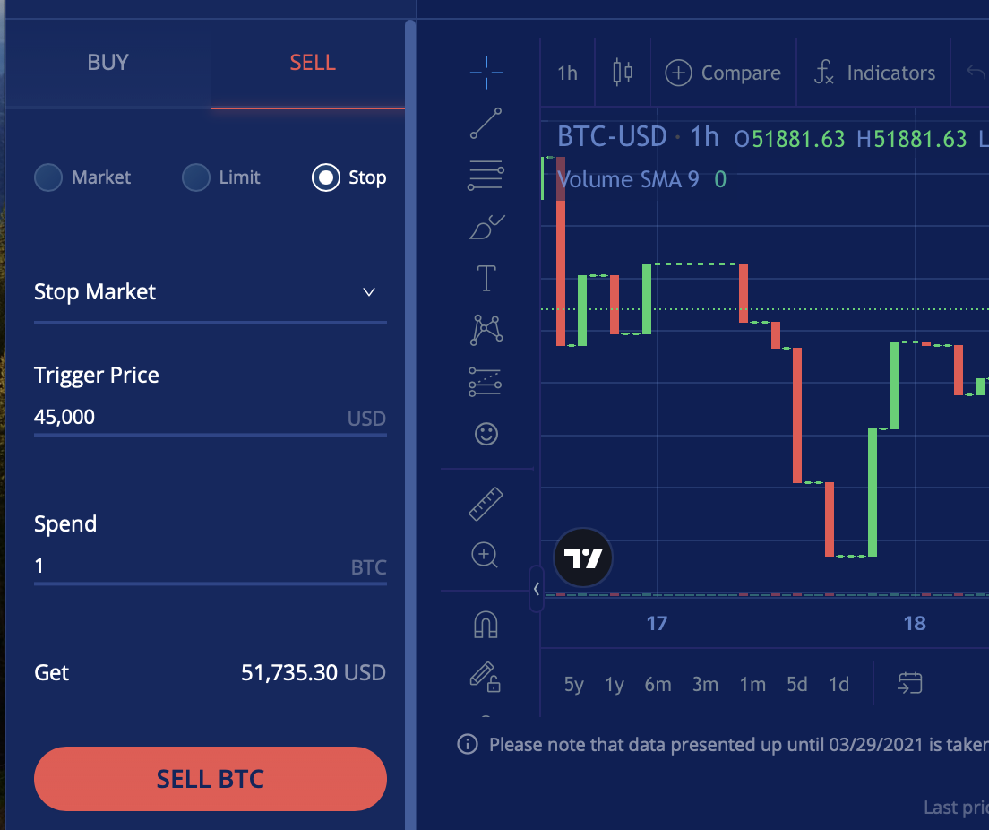Select the crosshair cursor tool

point(486,73)
